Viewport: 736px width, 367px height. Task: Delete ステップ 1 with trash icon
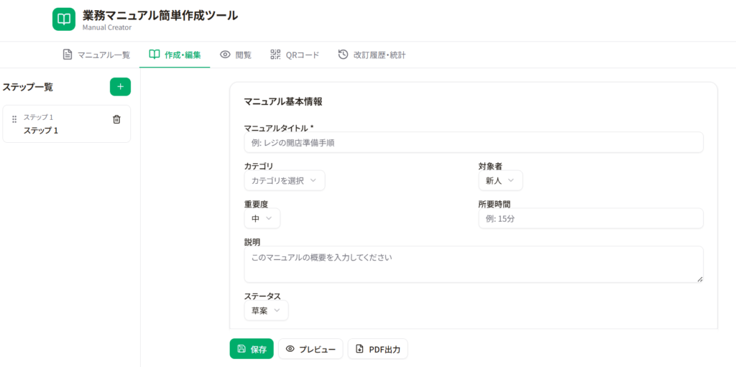click(116, 119)
